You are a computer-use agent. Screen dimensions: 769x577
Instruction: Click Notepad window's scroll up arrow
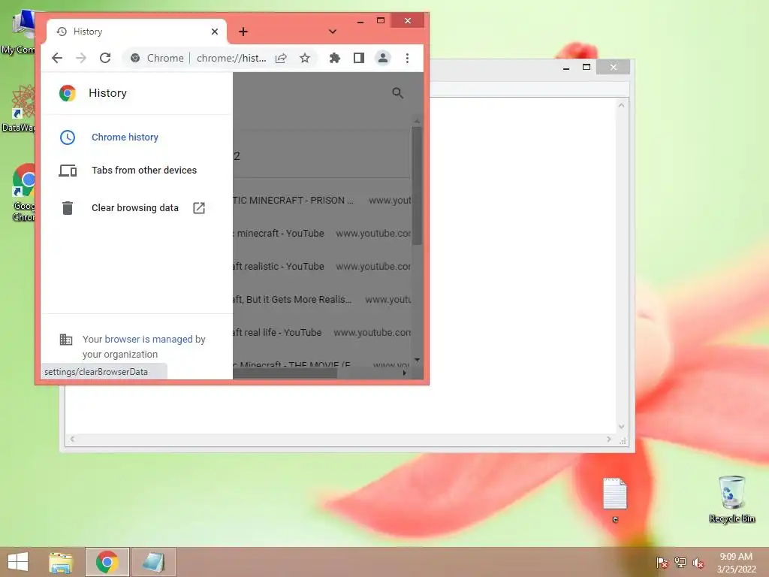coord(621,105)
